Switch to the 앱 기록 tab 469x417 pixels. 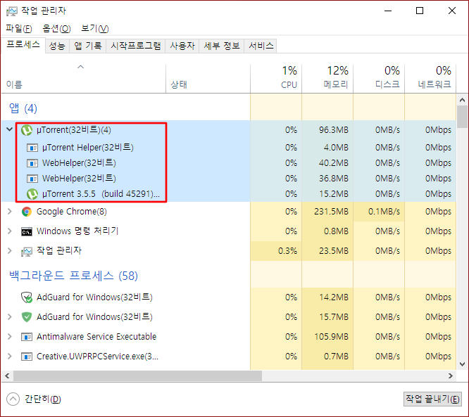(88, 46)
